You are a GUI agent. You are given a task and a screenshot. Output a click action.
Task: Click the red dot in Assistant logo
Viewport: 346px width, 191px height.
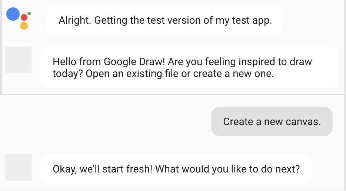pyautogui.click(x=24, y=17)
